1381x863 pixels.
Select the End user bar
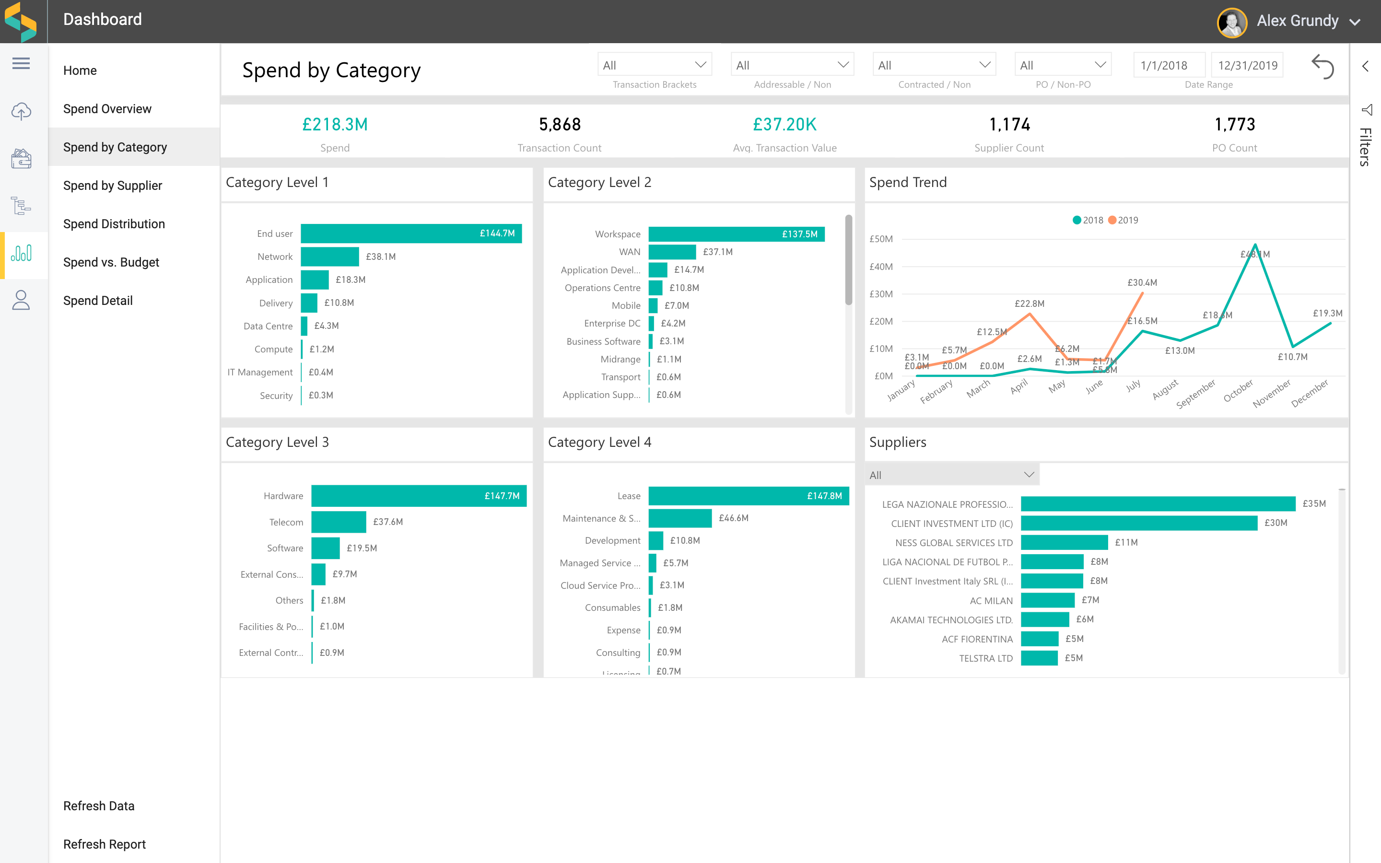[411, 233]
